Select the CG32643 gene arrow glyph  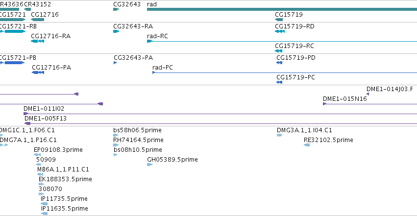coord(116,9)
